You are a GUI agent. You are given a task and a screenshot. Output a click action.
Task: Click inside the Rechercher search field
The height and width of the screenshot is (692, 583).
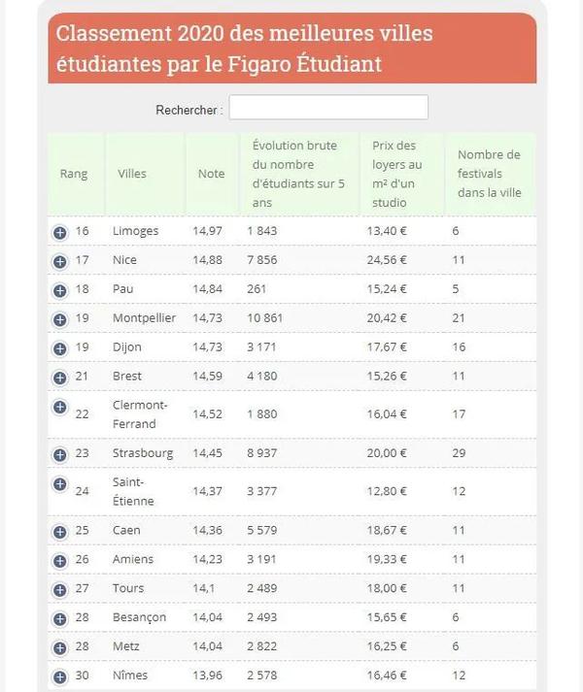point(328,109)
